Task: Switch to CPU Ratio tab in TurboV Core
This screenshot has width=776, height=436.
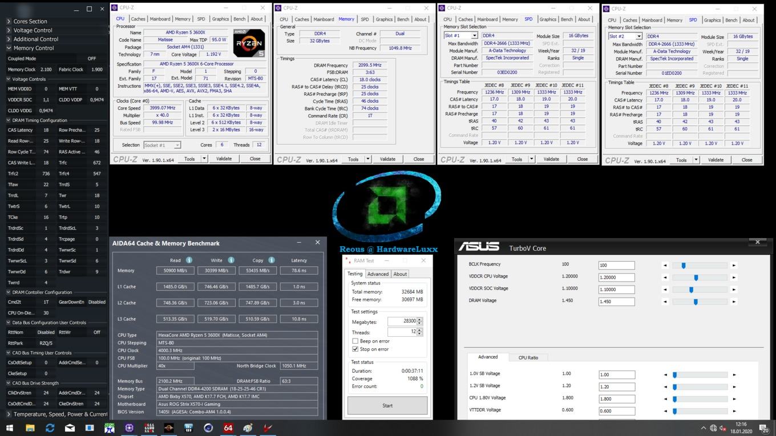Action: point(528,357)
